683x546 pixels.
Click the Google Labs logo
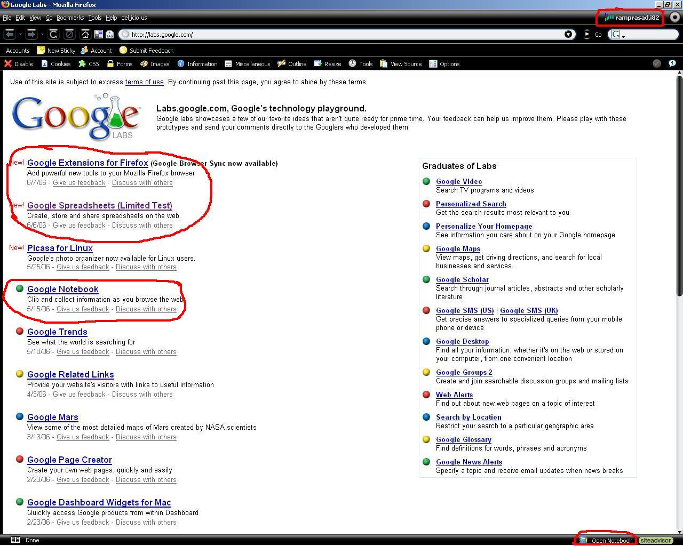[x=76, y=116]
